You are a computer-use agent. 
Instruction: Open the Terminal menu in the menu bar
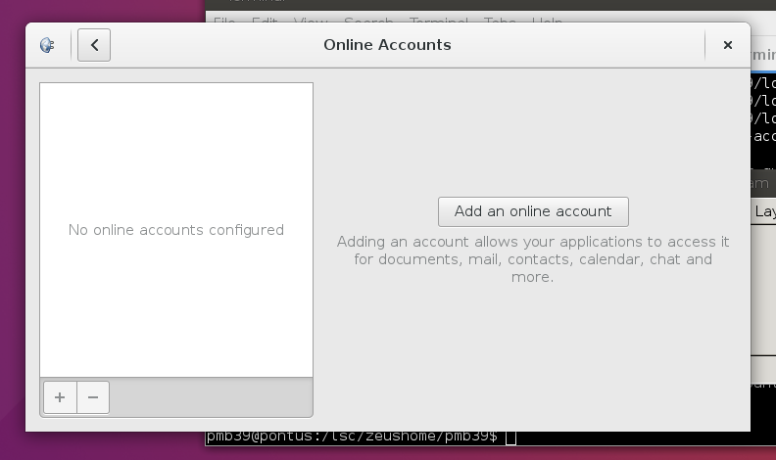(436, 21)
